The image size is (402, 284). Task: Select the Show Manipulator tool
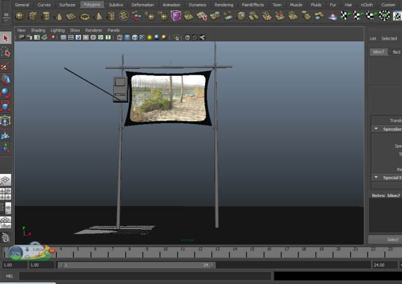pos(6,148)
